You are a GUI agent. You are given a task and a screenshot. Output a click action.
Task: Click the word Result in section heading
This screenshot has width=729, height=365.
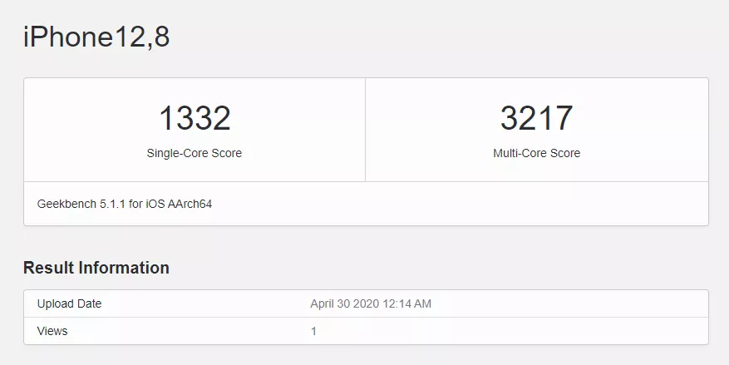tap(48, 268)
